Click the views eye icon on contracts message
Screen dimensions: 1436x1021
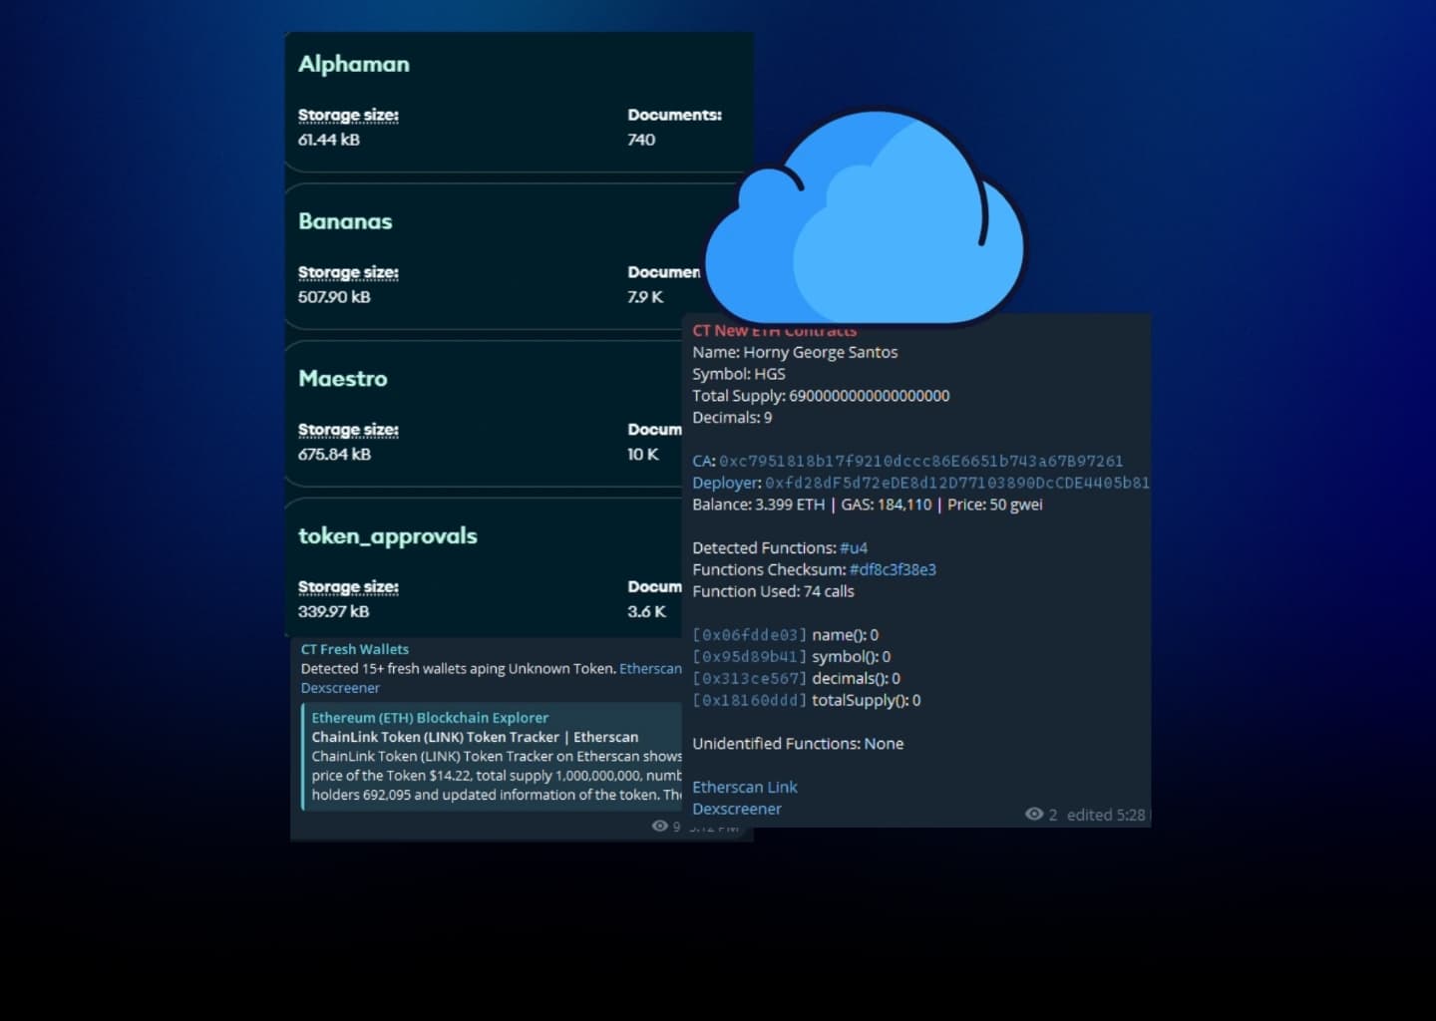[x=1033, y=815]
